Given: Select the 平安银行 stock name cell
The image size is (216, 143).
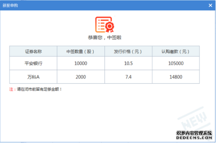Looking at the screenshot, I should point(33,63).
